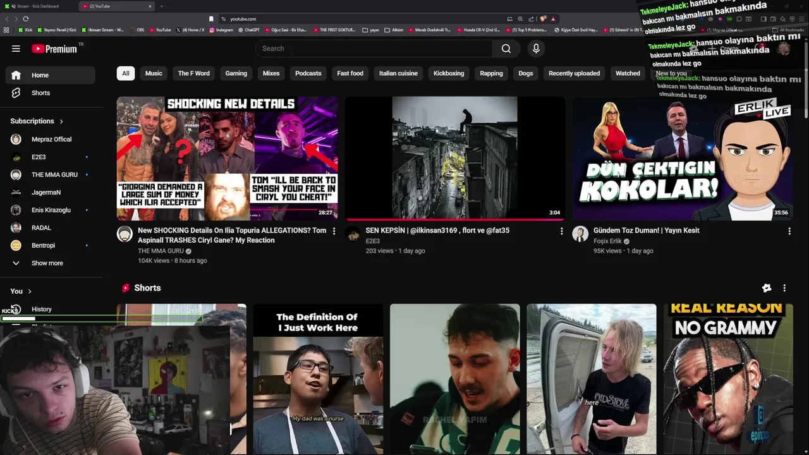Open the New SHOCKING Details Topuria video title
Viewport: 809px width, 455px height.
coord(232,235)
